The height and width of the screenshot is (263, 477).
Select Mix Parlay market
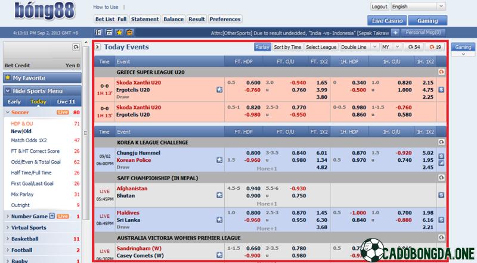click(x=22, y=195)
